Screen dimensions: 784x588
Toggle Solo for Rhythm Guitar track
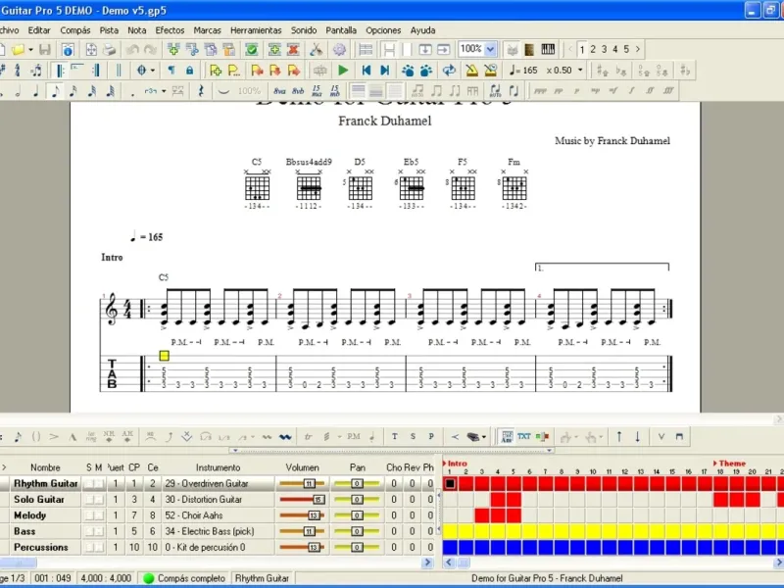click(x=88, y=484)
